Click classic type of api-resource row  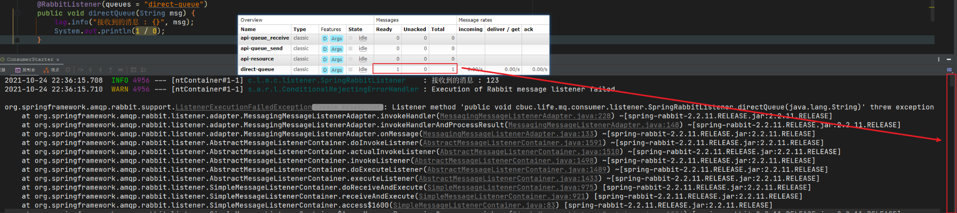pyautogui.click(x=301, y=59)
